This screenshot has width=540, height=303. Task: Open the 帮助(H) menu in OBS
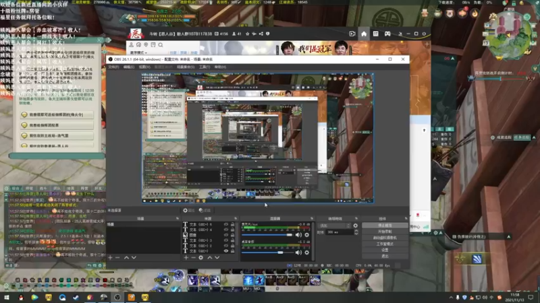tap(220, 67)
